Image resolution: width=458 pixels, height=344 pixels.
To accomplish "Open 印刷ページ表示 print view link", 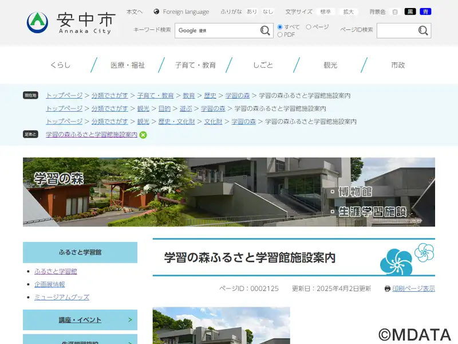I will [413, 289].
